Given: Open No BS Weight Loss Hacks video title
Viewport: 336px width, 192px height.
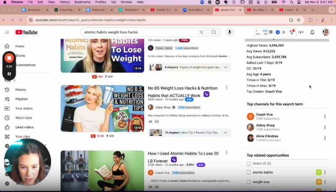Looking at the screenshot, I should pos(183,92).
